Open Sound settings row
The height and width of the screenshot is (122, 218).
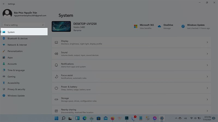pos(131,54)
